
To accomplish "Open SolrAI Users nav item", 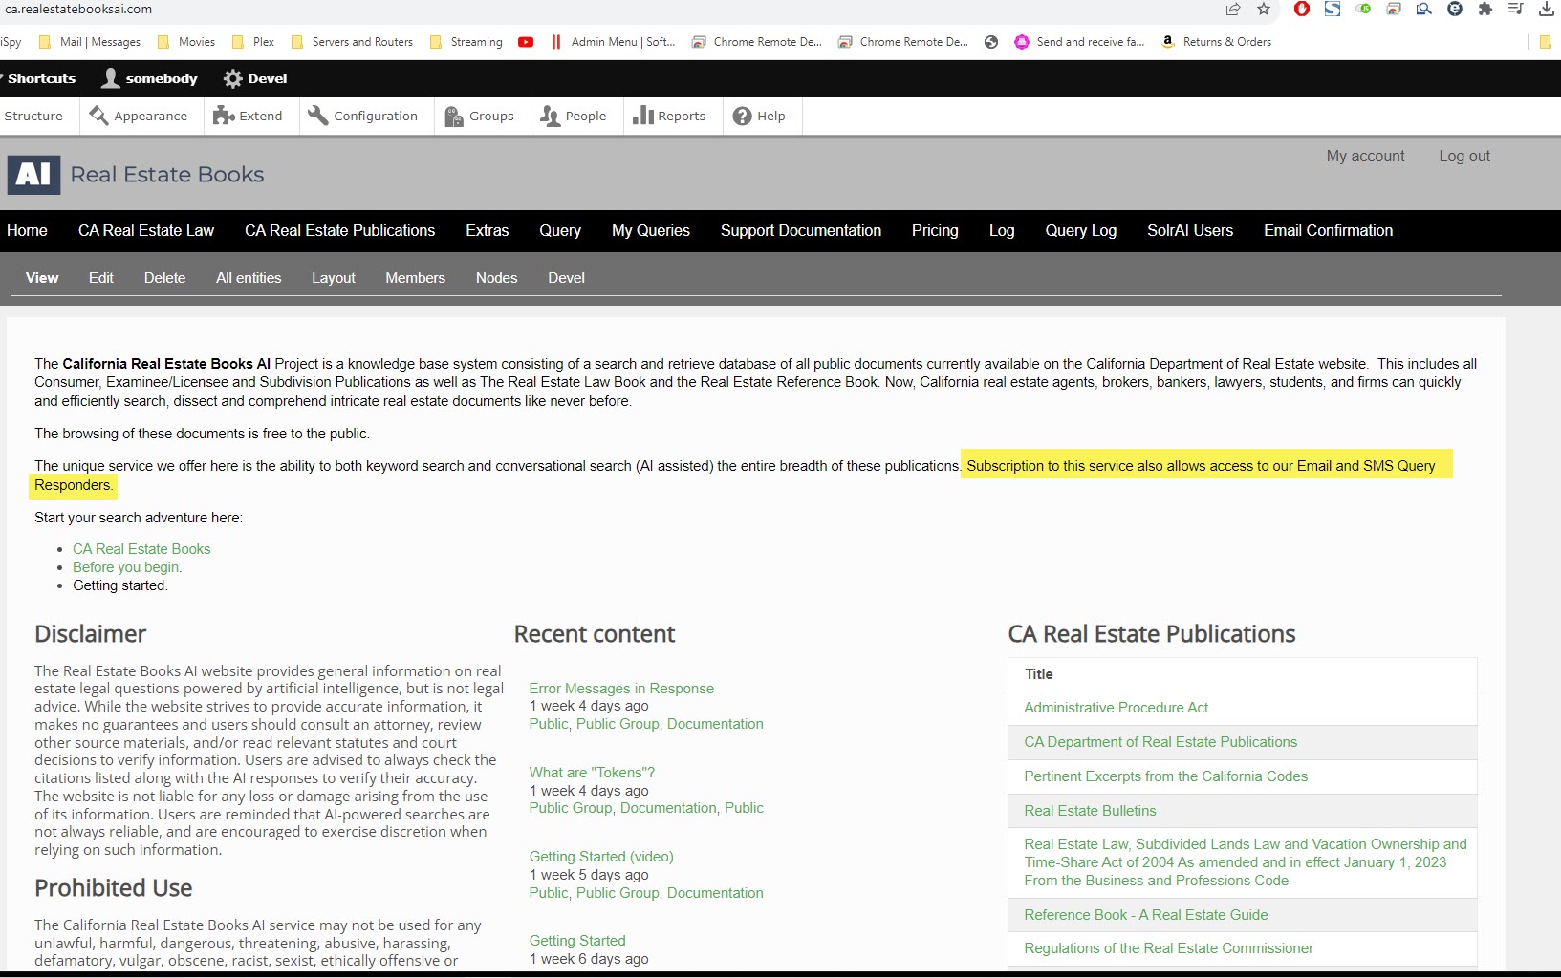I will coord(1190,230).
